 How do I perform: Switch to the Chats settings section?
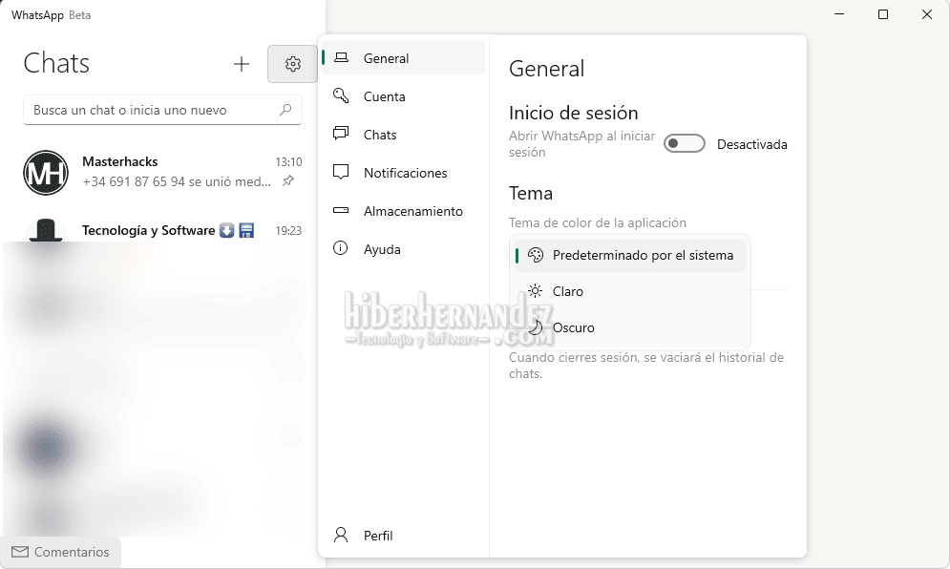pyautogui.click(x=404, y=135)
